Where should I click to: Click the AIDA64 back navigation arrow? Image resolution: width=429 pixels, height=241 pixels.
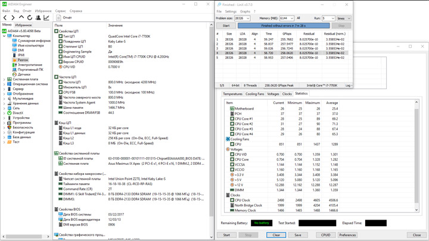point(5,18)
